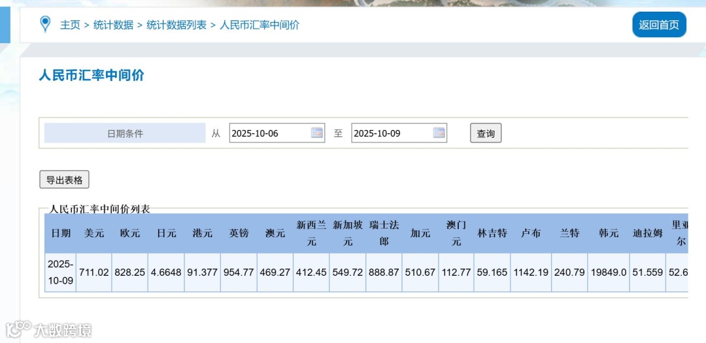Viewport: 706px width, 343px height.
Task: Open 统计数据 breadcrumb link
Action: click(x=113, y=25)
